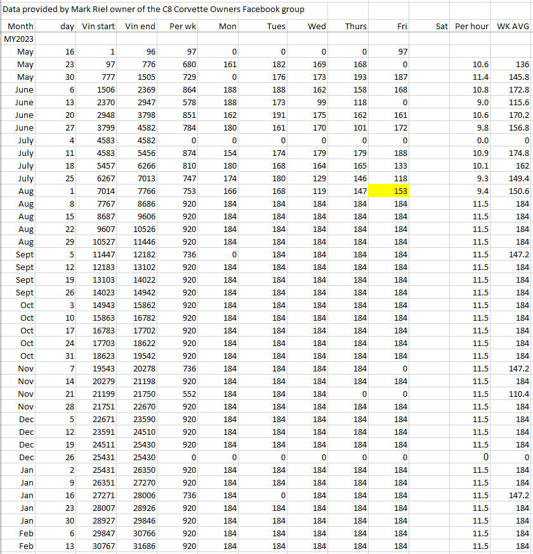Select the yellow highlighted cell with 153
This screenshot has width=533, height=554.
tap(388, 191)
